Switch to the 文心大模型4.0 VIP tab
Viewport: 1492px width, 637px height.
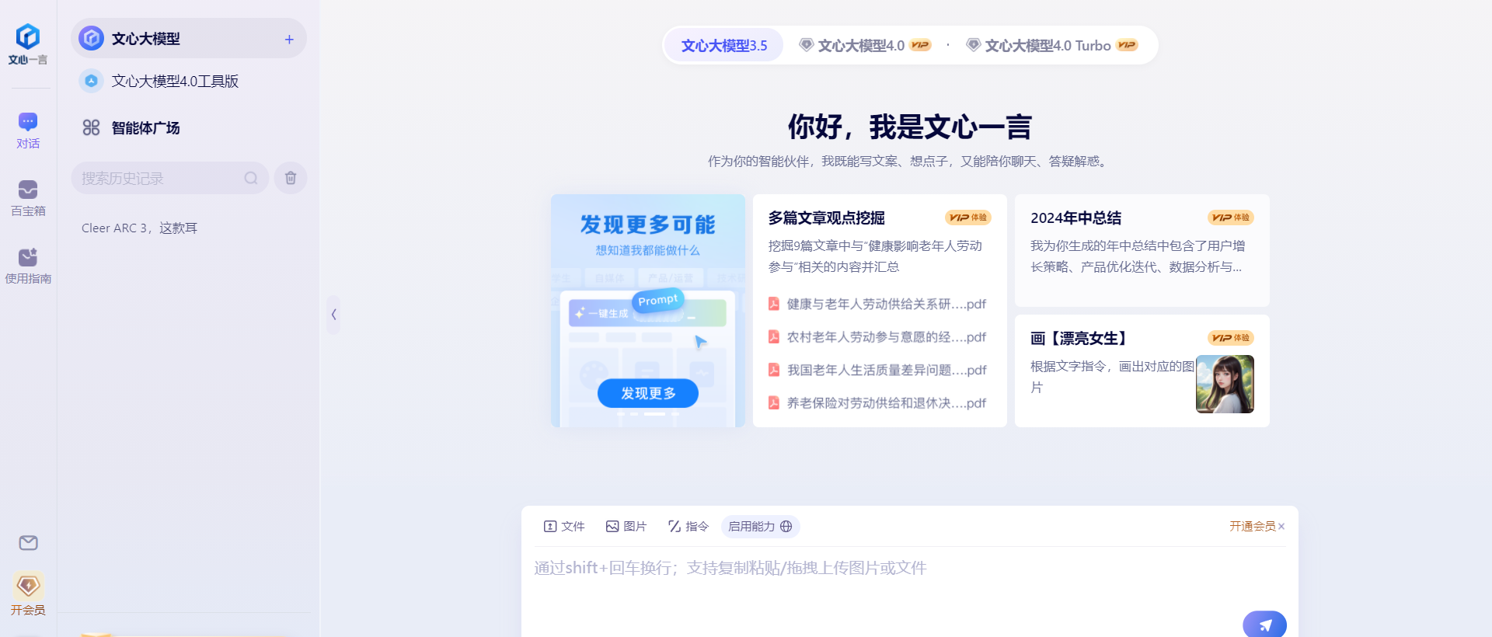click(x=865, y=45)
